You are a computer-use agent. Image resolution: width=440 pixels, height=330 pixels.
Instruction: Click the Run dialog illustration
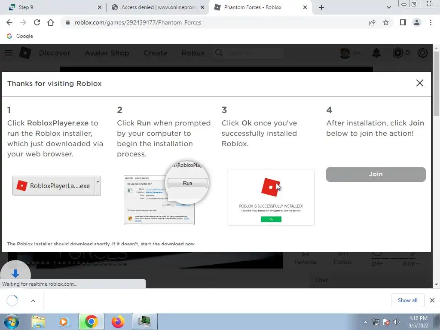[165, 194]
